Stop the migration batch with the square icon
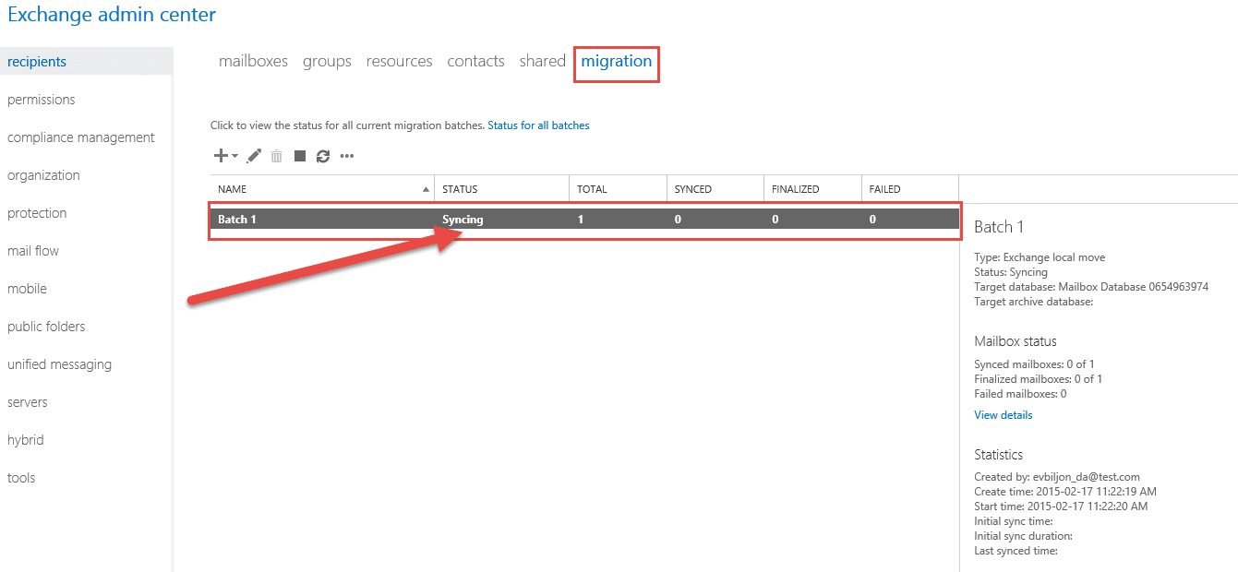Screen dimensions: 1238x572 [x=300, y=156]
